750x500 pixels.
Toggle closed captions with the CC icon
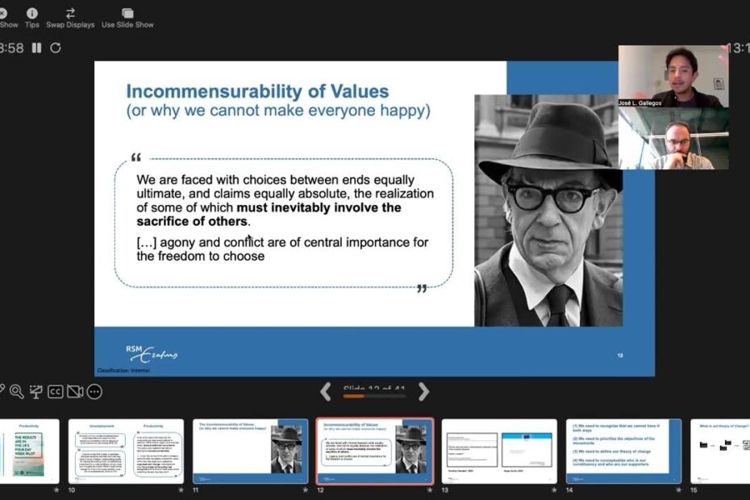tap(56, 392)
